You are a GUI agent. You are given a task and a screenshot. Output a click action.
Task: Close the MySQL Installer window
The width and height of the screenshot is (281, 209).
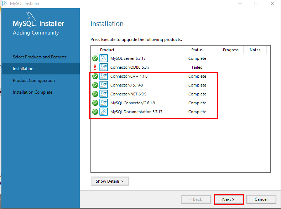tap(272, 4)
